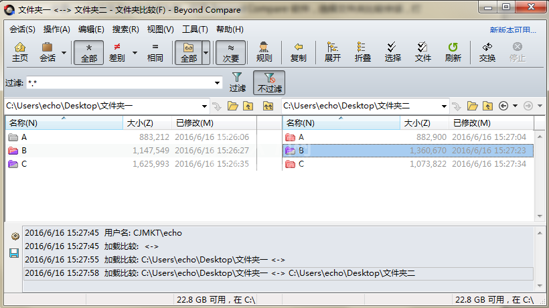Click the right pane back arrow icon

pyautogui.click(x=503, y=106)
